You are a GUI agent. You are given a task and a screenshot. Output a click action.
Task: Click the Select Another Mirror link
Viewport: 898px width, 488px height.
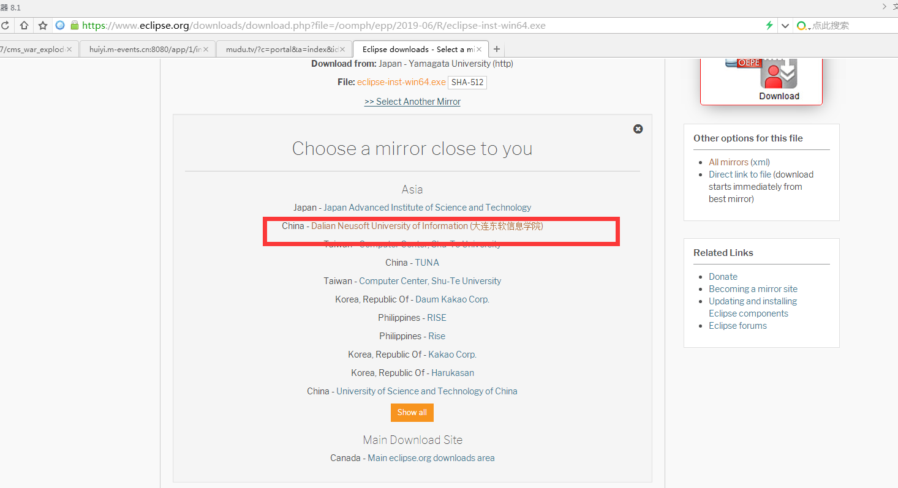(412, 102)
